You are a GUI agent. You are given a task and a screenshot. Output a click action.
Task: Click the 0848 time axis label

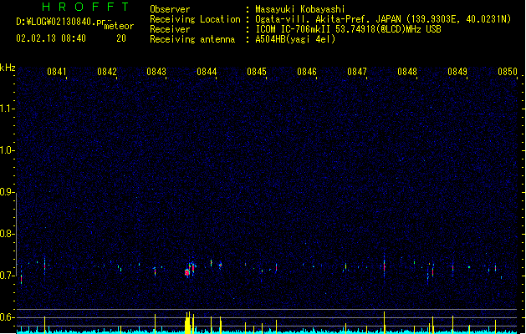(407, 71)
